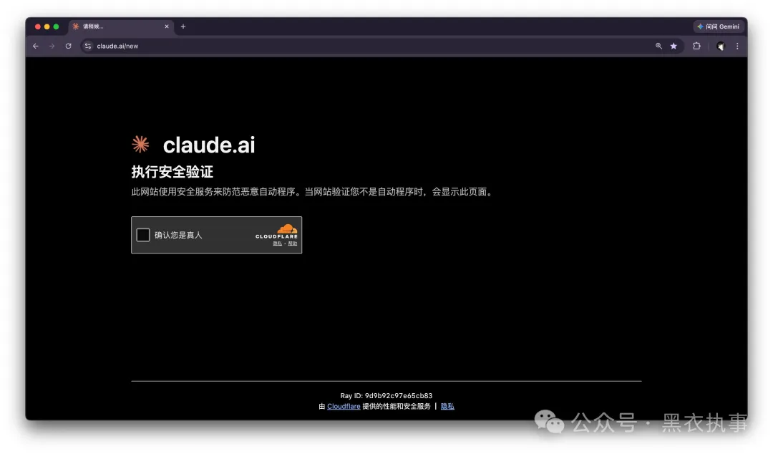Image resolution: width=773 pixels, height=454 pixels.
Task: Open 隐私 link inside Cloudflare widget
Action: 278,243
